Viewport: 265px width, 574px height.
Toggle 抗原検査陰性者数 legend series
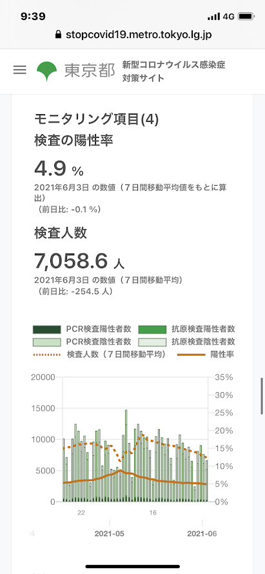(187, 342)
